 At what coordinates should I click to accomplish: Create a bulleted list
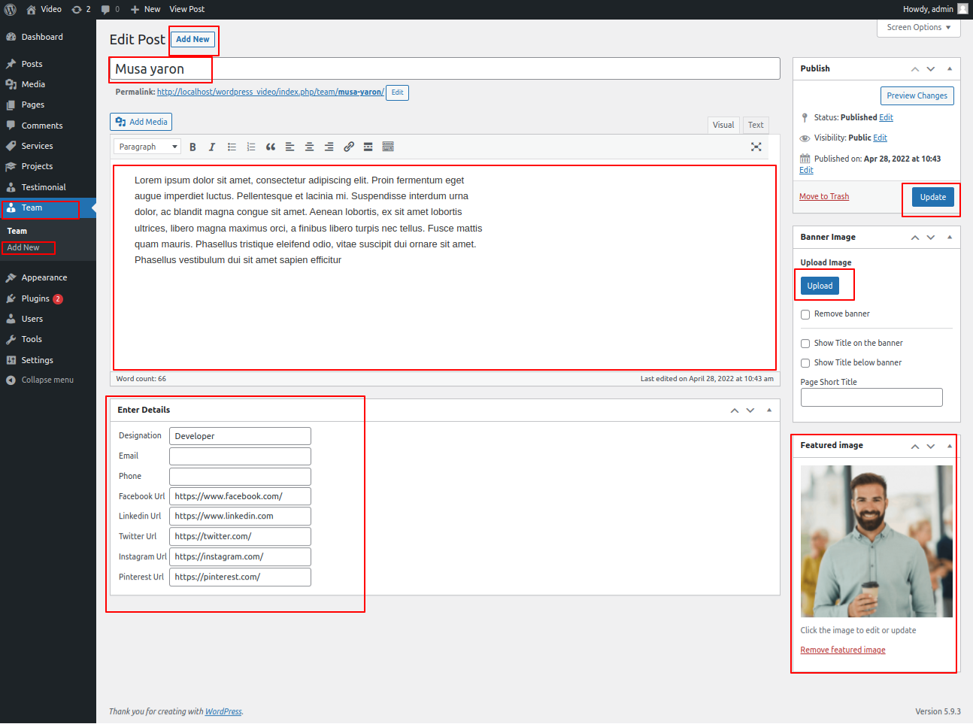[232, 147]
